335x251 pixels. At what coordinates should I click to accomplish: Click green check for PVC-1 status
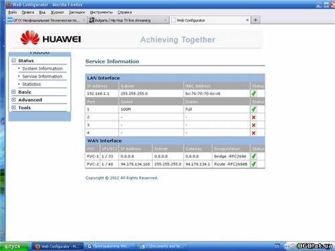(254, 156)
